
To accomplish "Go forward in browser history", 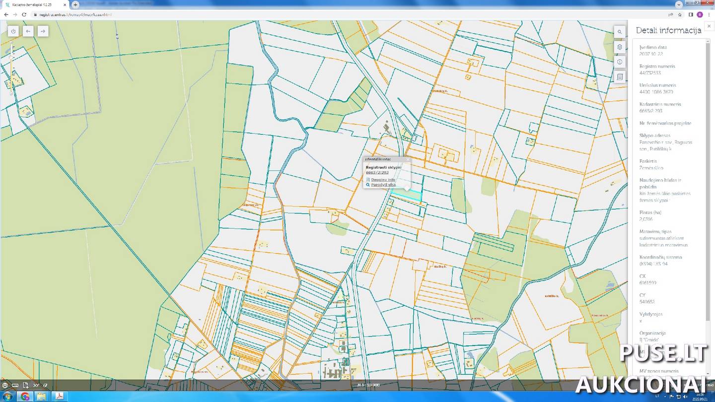I will 14,14.
